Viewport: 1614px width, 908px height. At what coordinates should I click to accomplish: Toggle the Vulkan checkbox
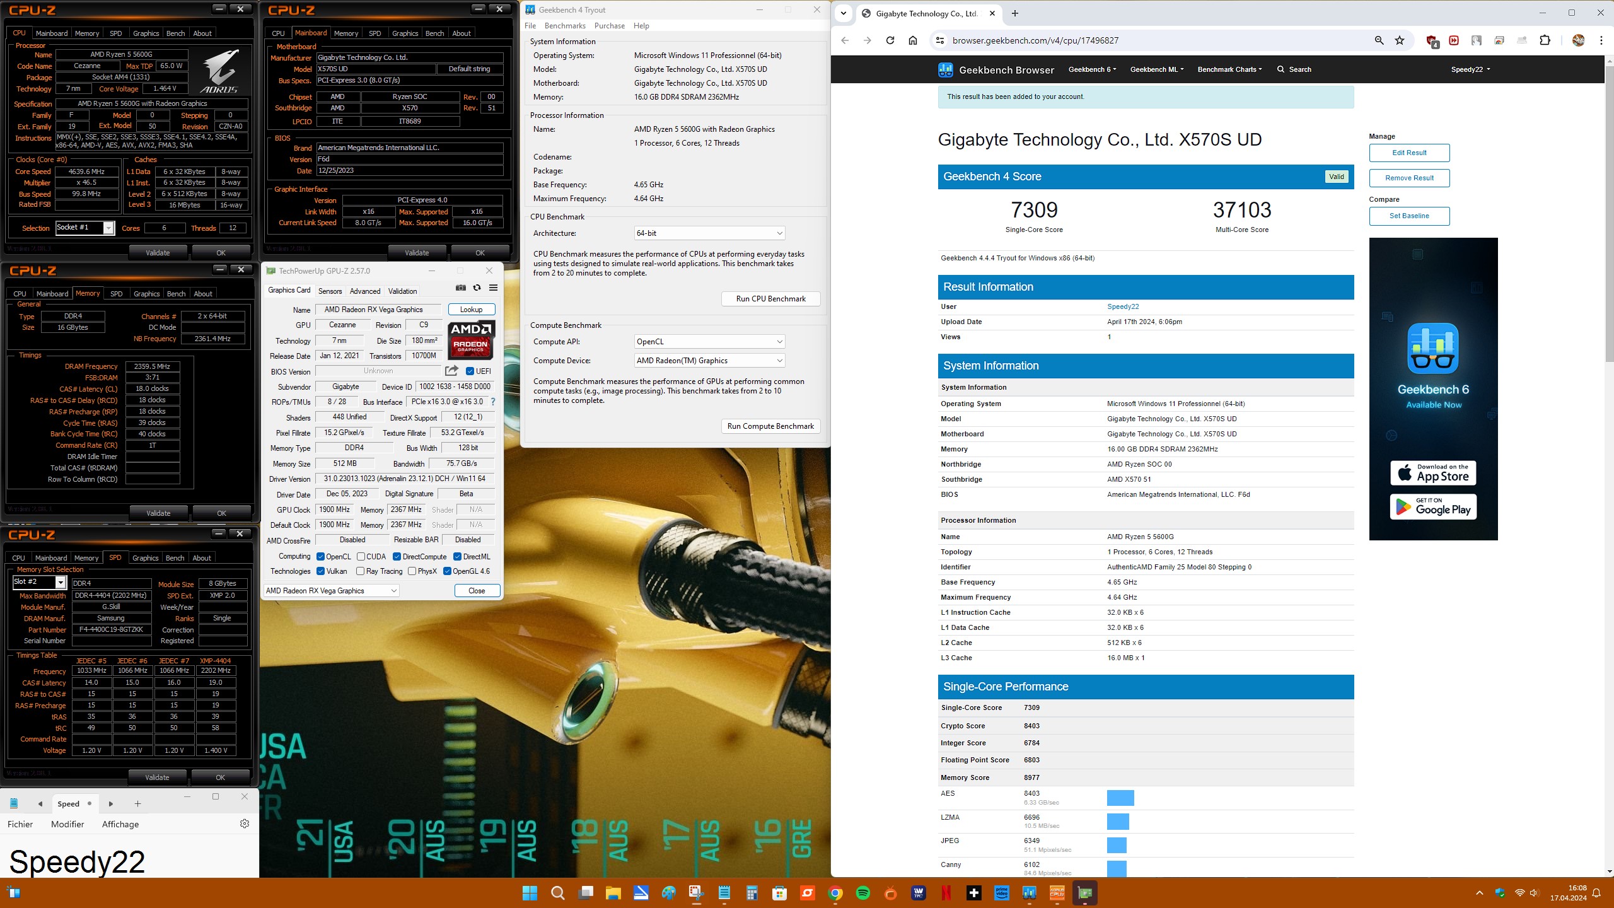[320, 571]
